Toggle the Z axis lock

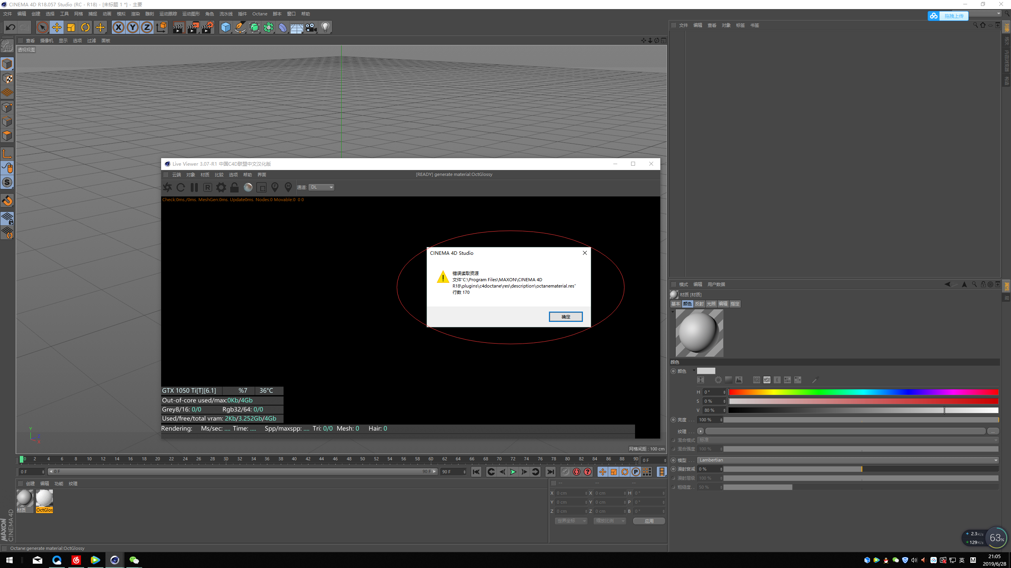tap(147, 27)
